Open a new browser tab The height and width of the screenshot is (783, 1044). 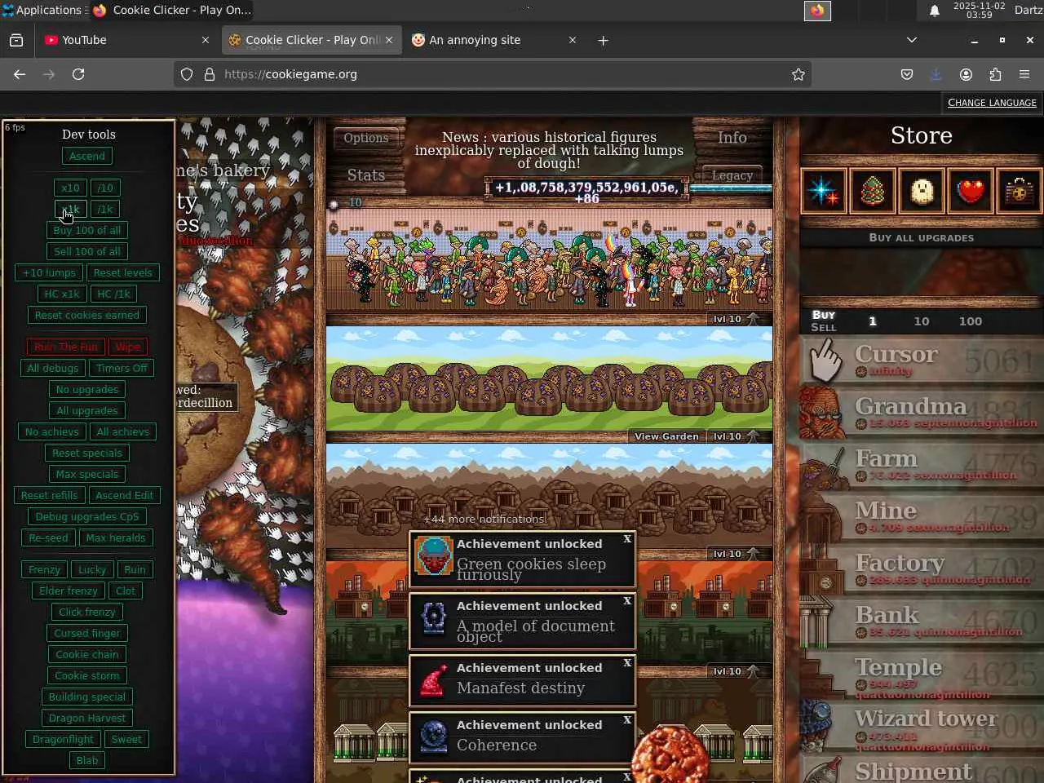click(x=603, y=40)
